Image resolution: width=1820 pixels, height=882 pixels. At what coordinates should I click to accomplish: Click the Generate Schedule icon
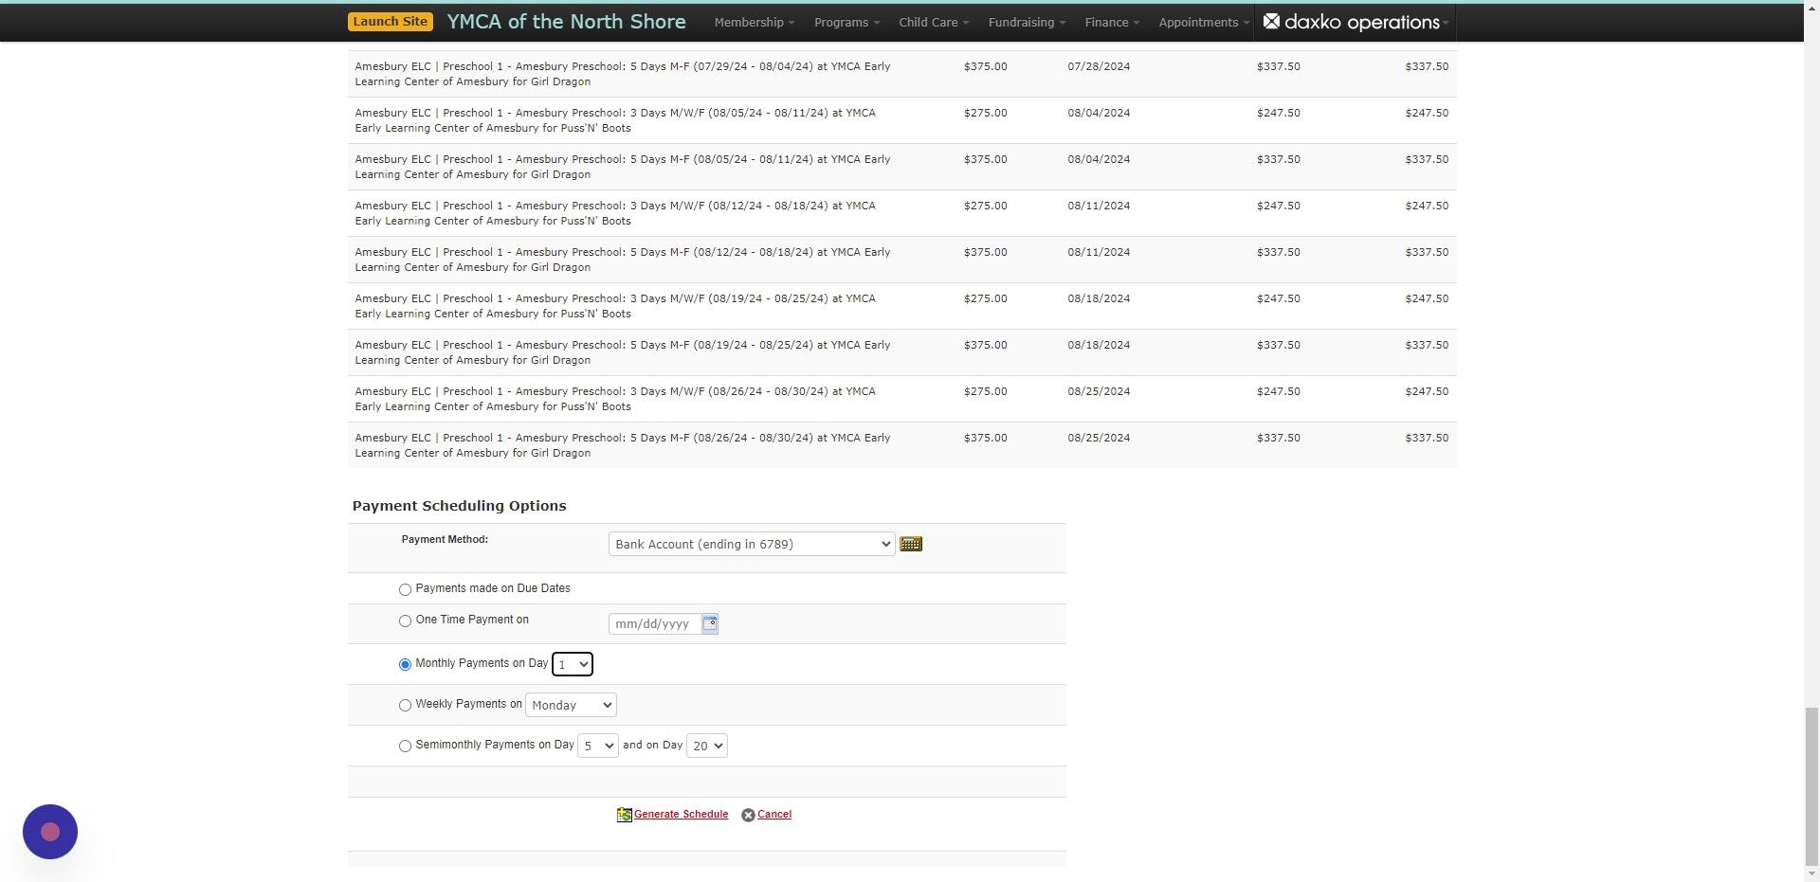pyautogui.click(x=624, y=815)
